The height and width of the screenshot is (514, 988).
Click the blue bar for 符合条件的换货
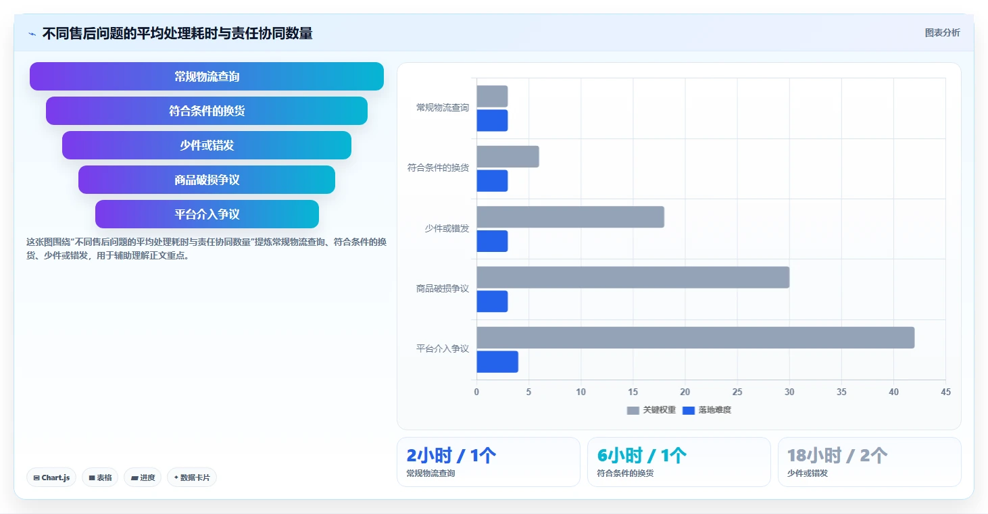pyautogui.click(x=492, y=180)
